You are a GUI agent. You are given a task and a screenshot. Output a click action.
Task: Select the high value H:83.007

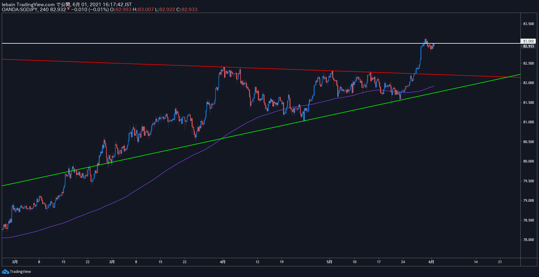(143, 9)
